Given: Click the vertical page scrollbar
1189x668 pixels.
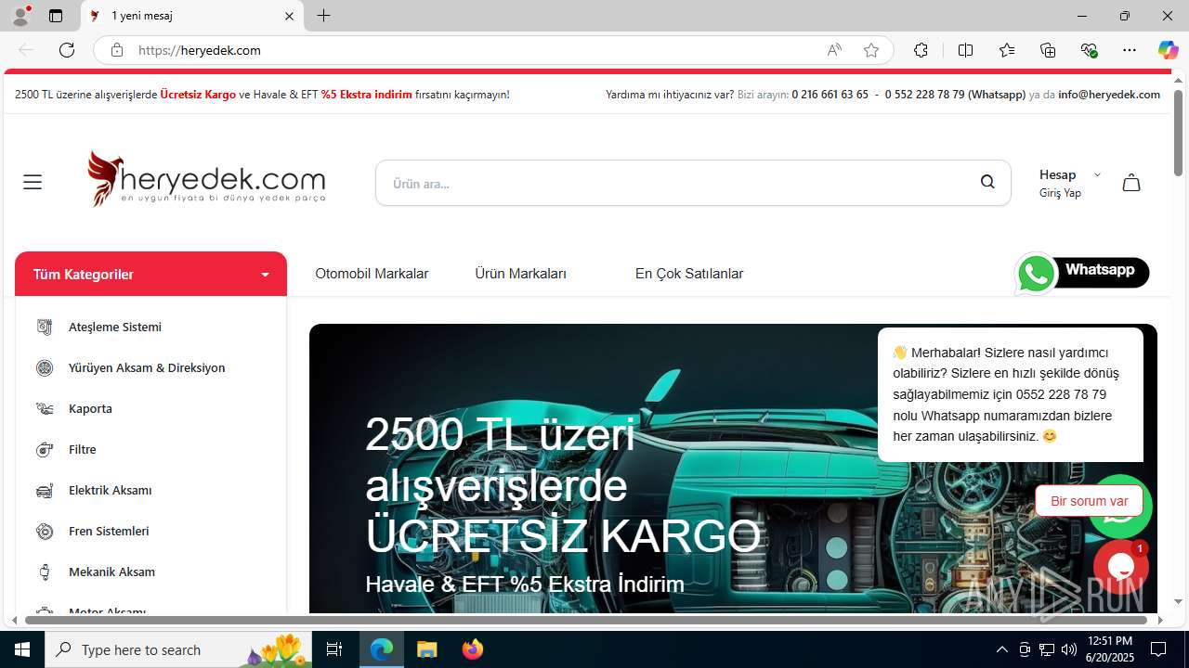Looking at the screenshot, I should (1178, 133).
